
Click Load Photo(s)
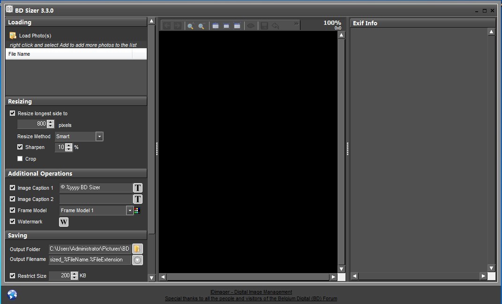coord(35,36)
